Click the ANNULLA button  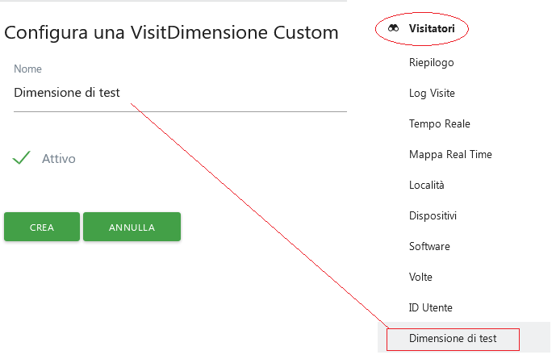[x=132, y=228]
